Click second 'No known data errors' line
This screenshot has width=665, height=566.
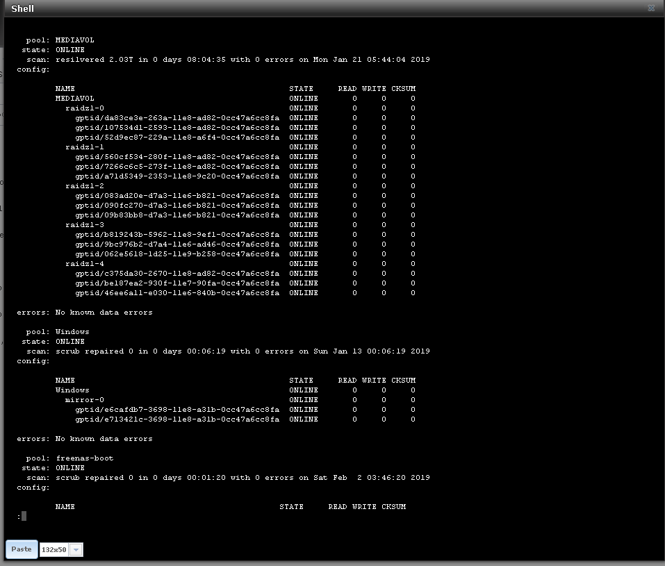104,439
